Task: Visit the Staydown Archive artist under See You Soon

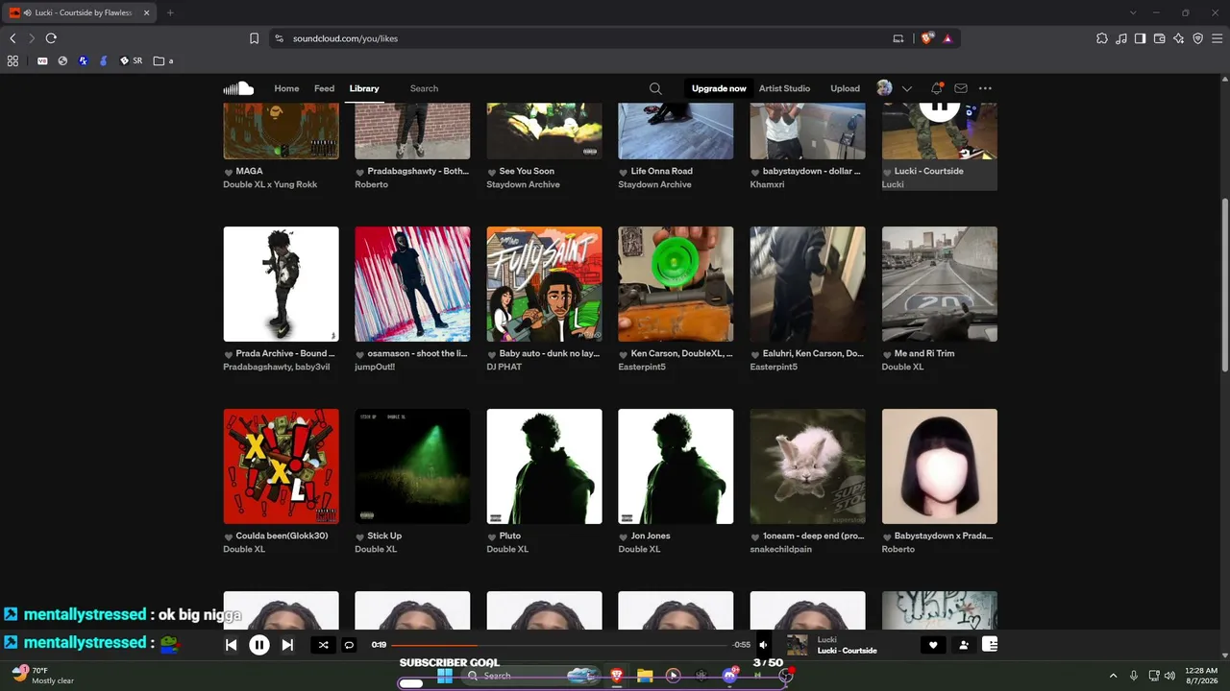Action: pyautogui.click(x=523, y=184)
